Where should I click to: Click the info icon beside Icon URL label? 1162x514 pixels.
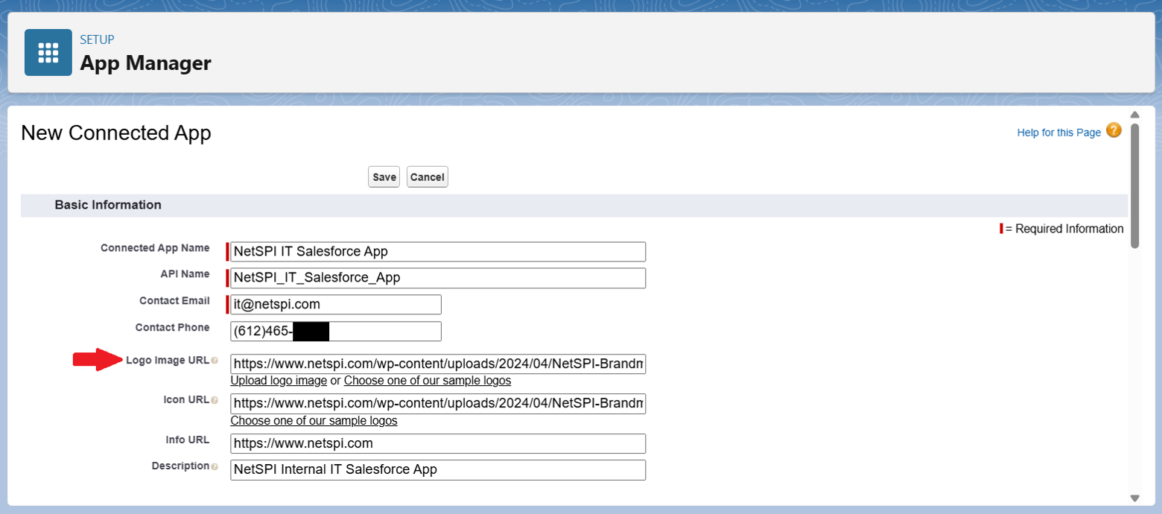[215, 401]
